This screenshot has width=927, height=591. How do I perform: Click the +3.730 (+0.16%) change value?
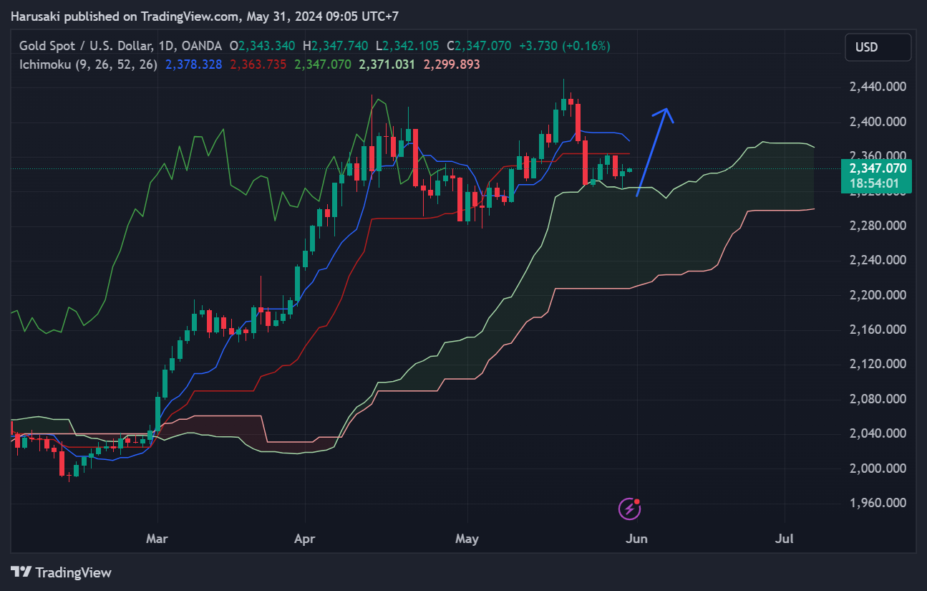[564, 46]
